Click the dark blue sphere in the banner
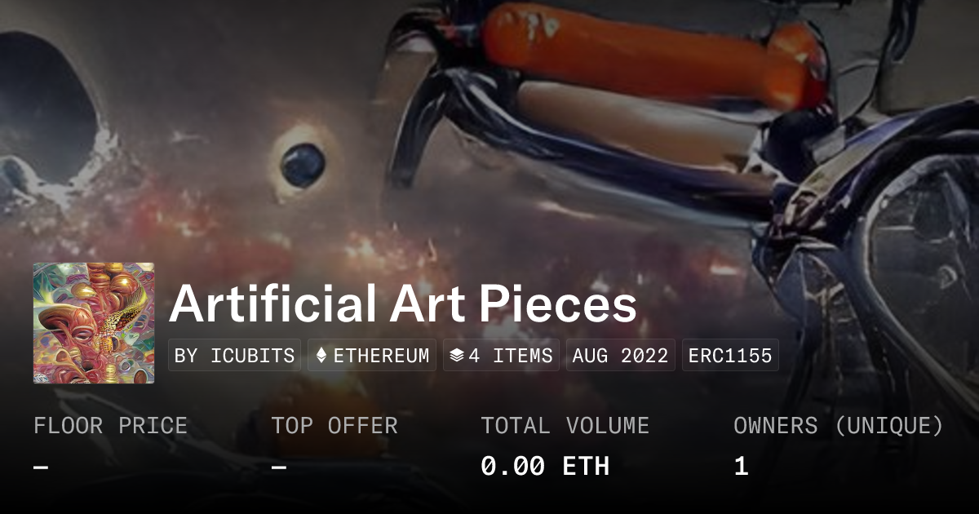This screenshot has height=514, width=979. [x=303, y=164]
